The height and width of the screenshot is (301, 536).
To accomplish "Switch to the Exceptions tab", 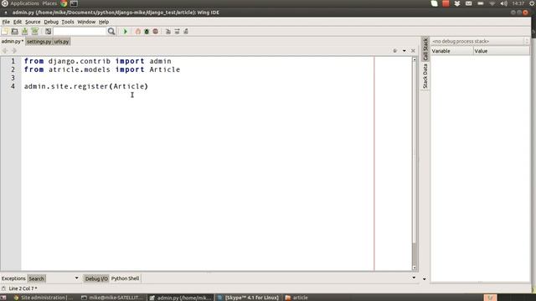I will tap(13, 278).
